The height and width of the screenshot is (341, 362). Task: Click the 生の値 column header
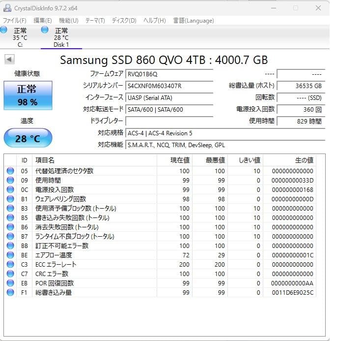point(289,160)
